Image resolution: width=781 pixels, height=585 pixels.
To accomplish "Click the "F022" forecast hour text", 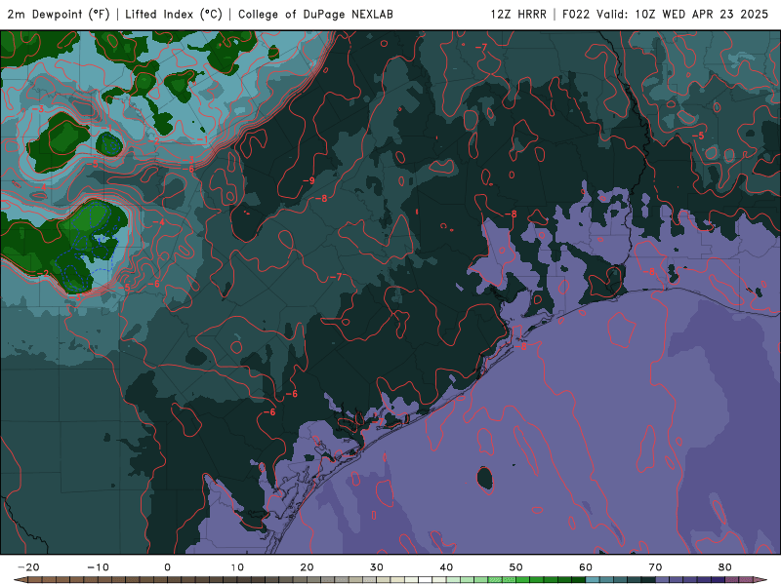I will (577, 15).
